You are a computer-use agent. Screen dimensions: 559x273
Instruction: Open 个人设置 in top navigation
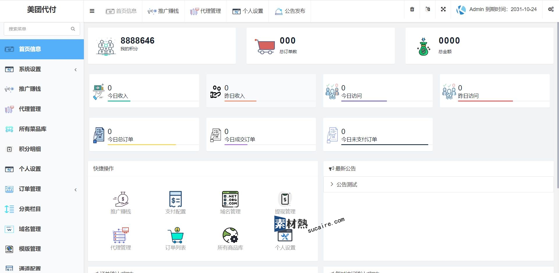(x=248, y=11)
